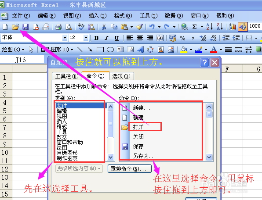
Task: Run the Spelling check icon
Action: (81, 27)
